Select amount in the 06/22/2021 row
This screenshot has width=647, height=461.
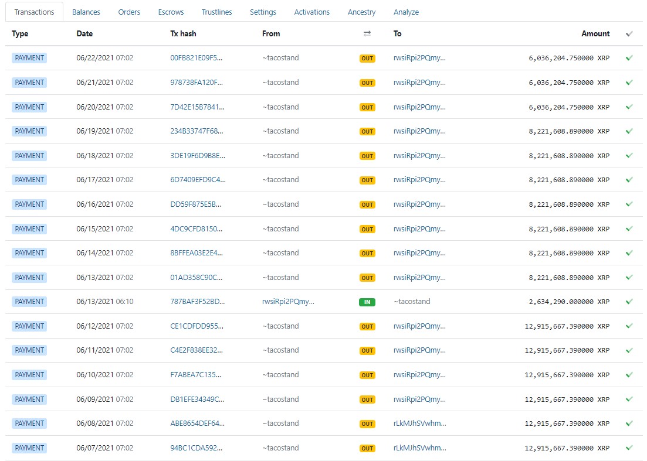point(569,58)
